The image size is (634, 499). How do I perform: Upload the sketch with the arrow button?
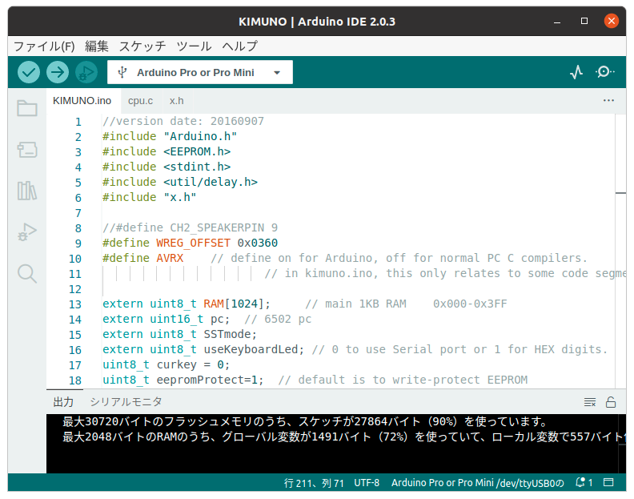(x=58, y=72)
